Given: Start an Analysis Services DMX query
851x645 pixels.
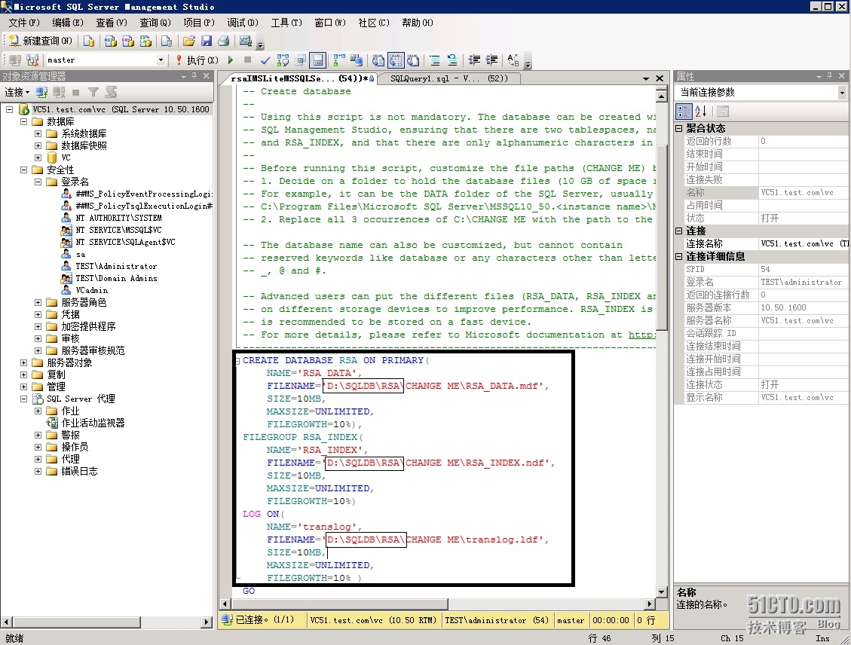Looking at the screenshot, I should pos(128,41).
